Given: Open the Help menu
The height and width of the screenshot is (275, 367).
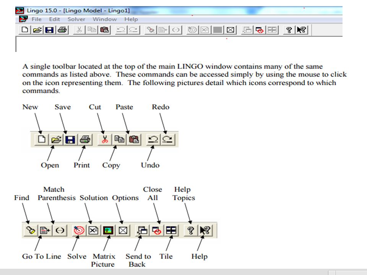Looking at the screenshot, I should tap(131, 19).
